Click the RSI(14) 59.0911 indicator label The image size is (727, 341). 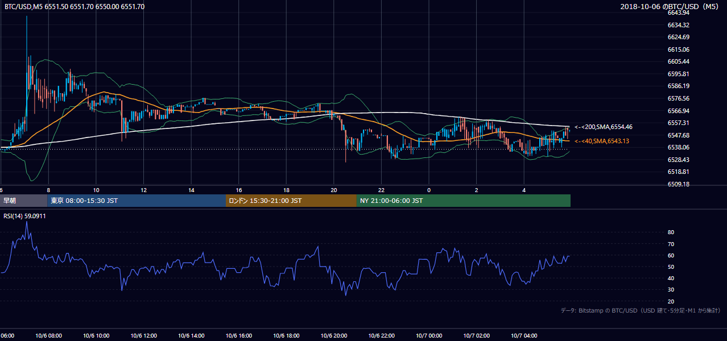(24, 215)
